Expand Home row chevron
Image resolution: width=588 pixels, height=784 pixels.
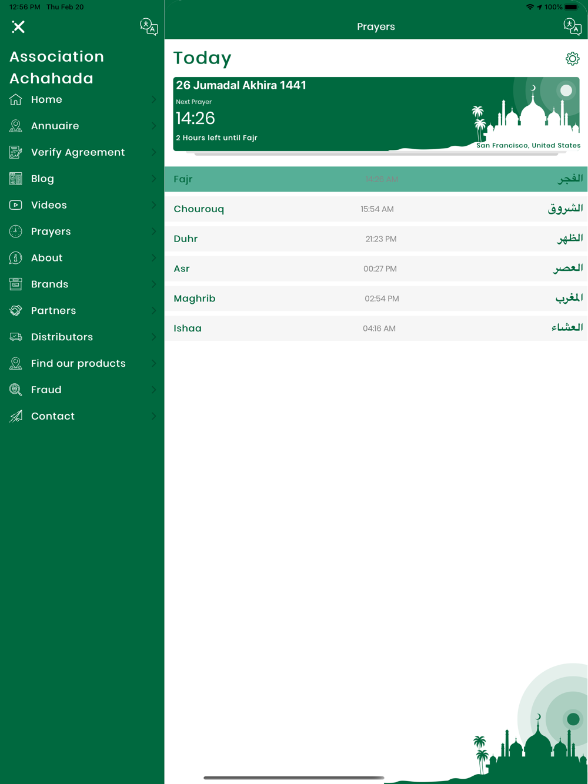[154, 99]
